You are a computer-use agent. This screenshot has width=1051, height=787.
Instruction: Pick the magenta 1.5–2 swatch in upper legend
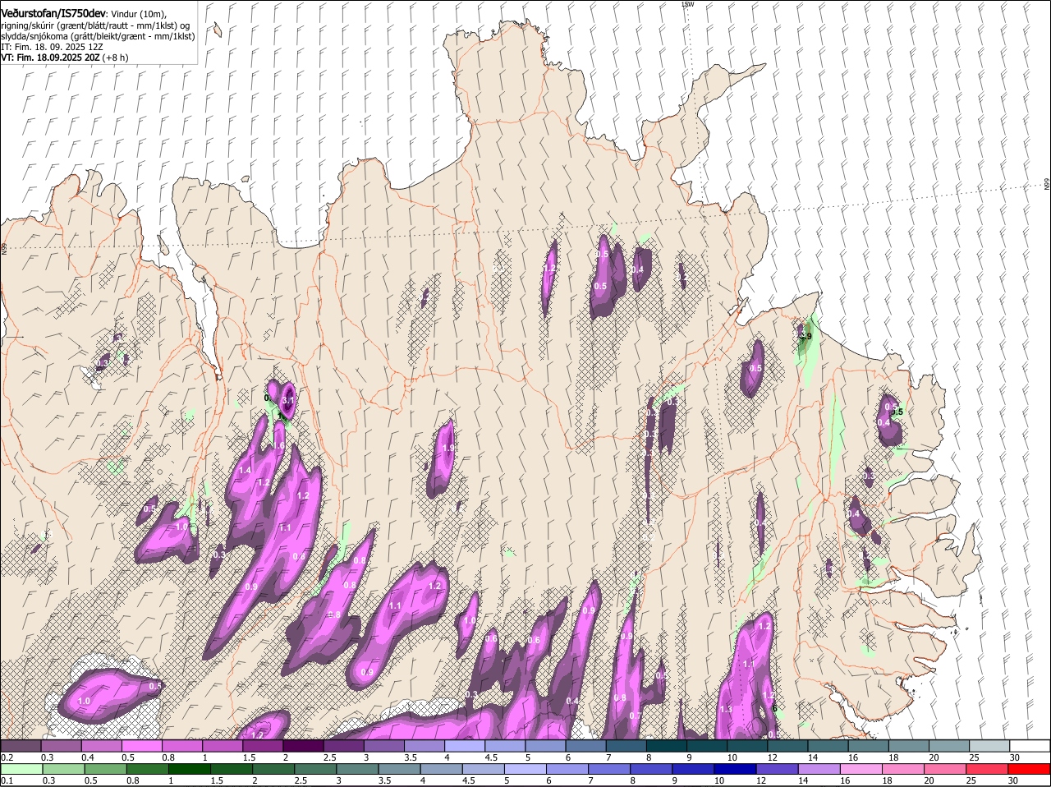[263, 745]
